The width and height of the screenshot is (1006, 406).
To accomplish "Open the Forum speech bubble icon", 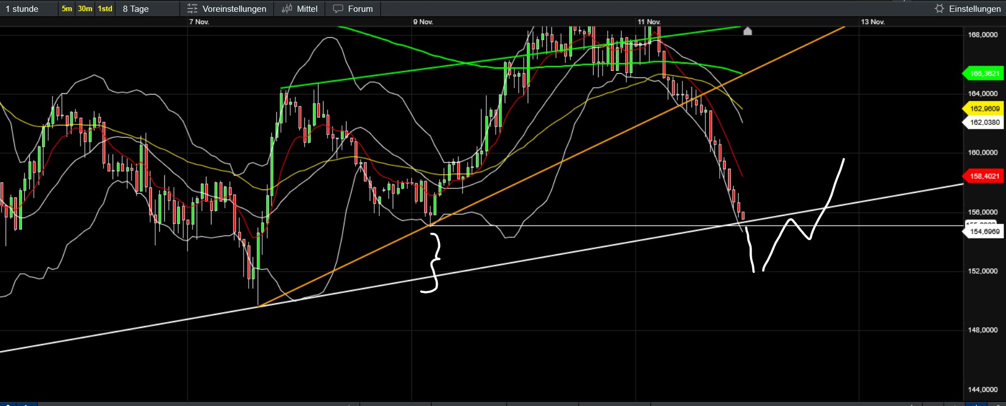I will [338, 9].
